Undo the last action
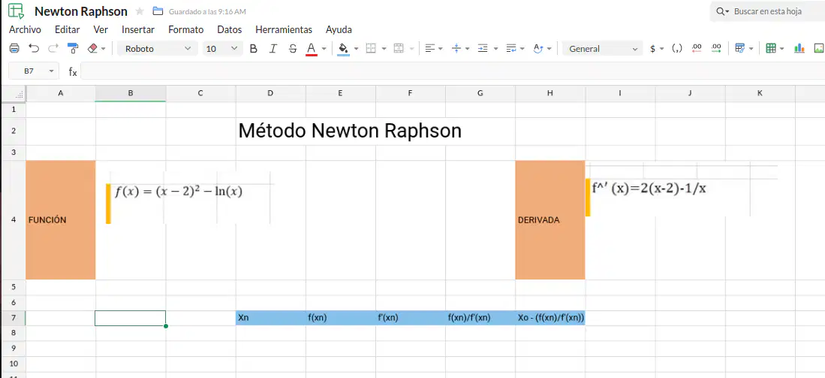This screenshot has height=378, width=825. pyautogui.click(x=35, y=48)
